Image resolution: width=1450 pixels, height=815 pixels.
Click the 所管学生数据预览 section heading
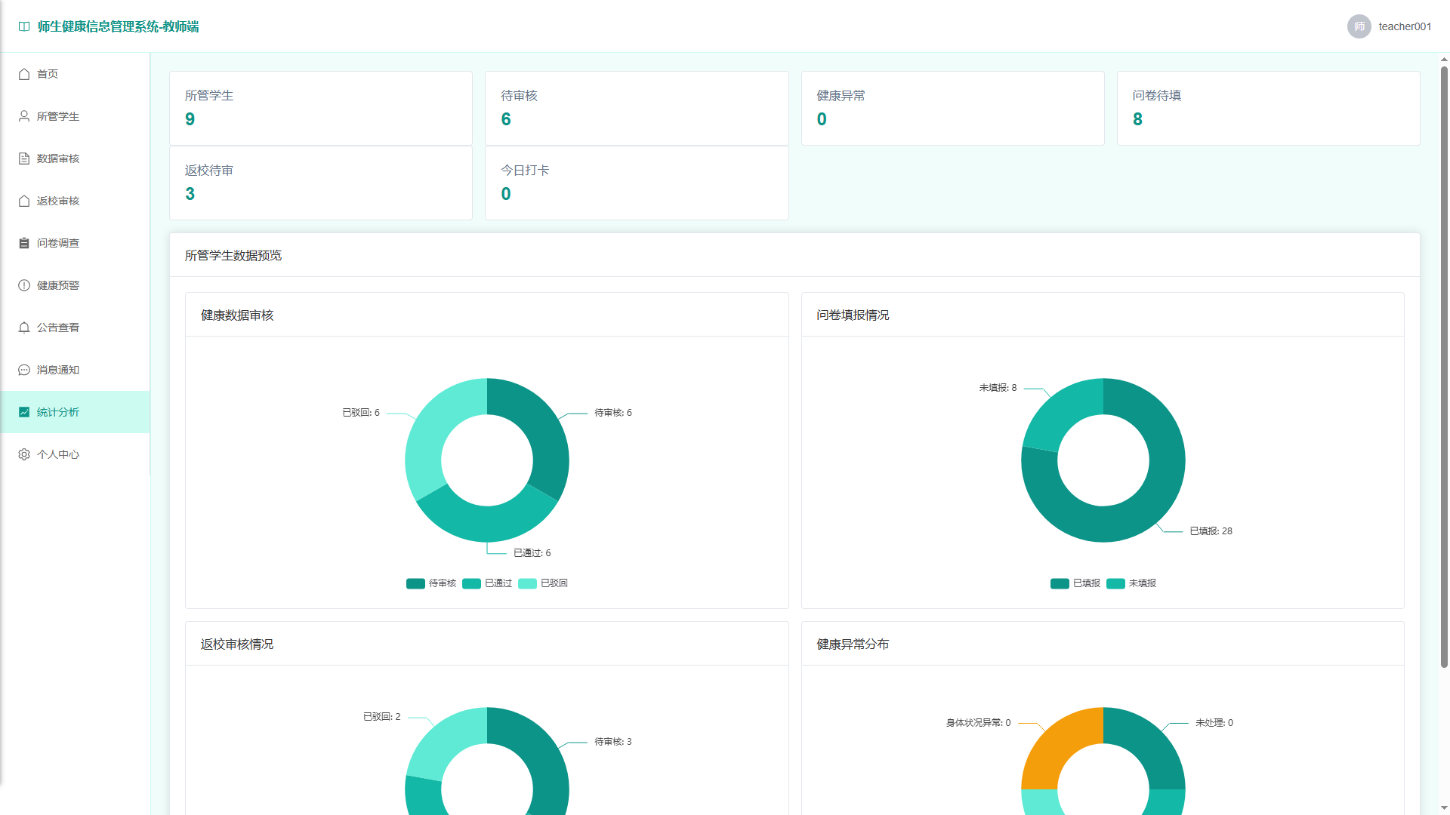[x=233, y=256]
